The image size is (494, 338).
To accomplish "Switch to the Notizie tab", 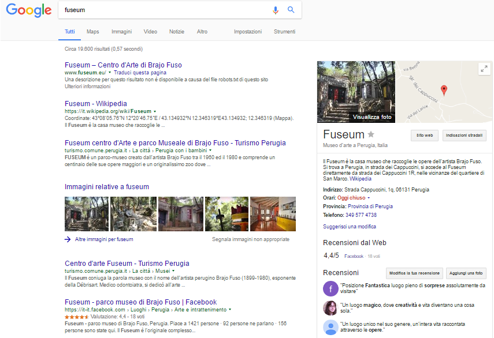I will (176, 32).
